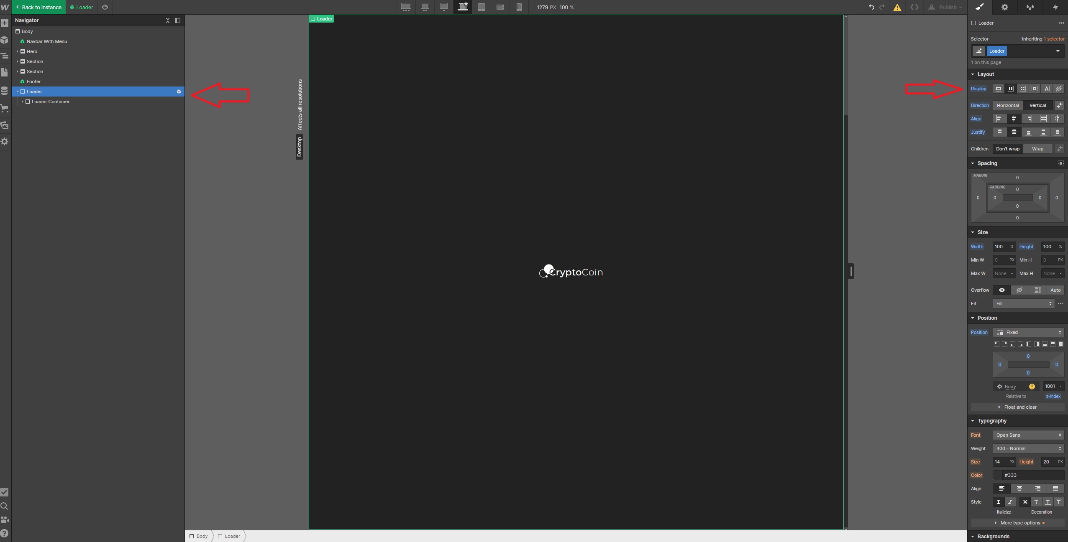Open the warning triangle notice
This screenshot has width=1068, height=542.
pos(897,7)
